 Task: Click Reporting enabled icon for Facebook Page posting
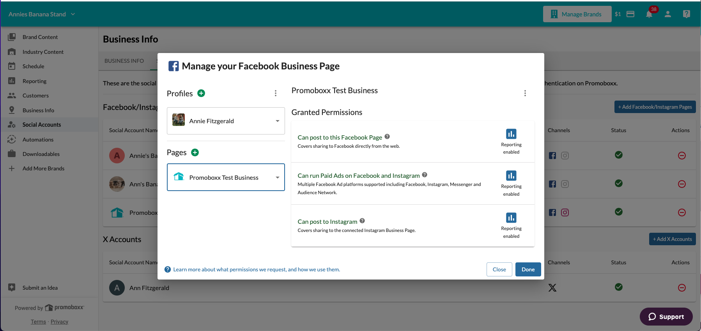[511, 134]
